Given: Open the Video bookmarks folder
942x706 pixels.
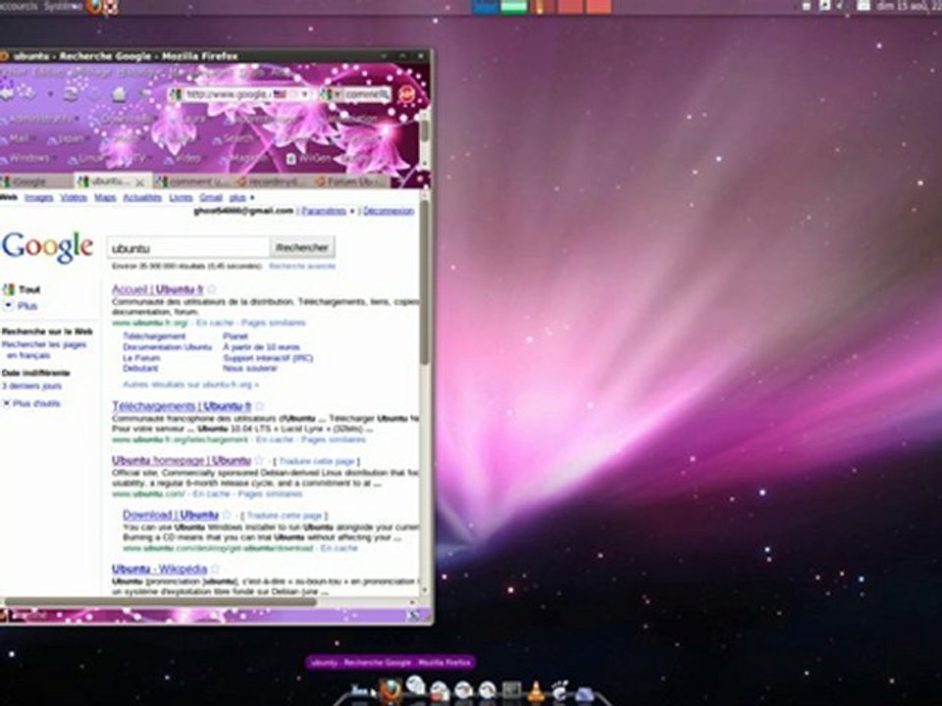Looking at the screenshot, I should pos(183,159).
